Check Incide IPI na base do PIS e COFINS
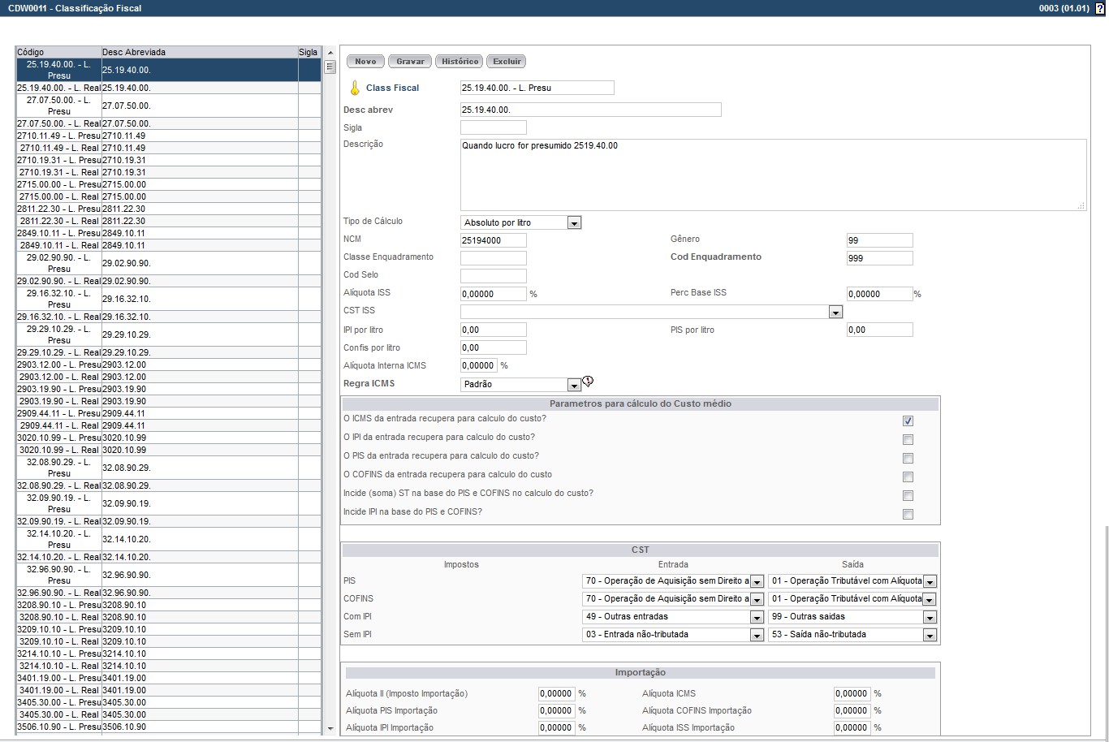Image resolution: width=1109 pixels, height=742 pixels. pos(908,514)
